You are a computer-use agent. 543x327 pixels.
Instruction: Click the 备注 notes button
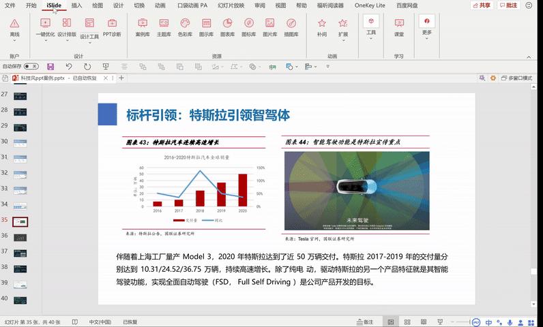[365, 322]
